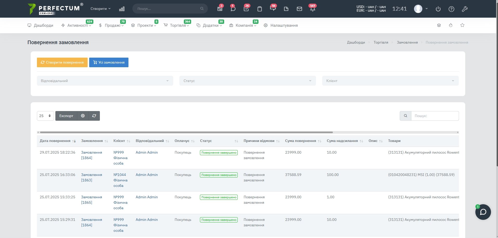The width and height of the screenshot is (498, 238).
Task: Click the bell notifications icon
Action: click(x=313, y=9)
